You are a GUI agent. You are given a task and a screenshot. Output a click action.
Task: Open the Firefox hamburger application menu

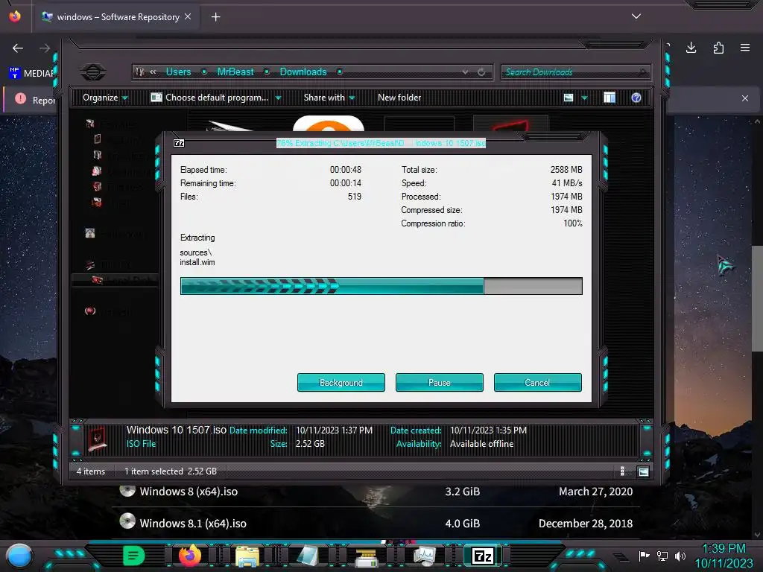tap(745, 48)
